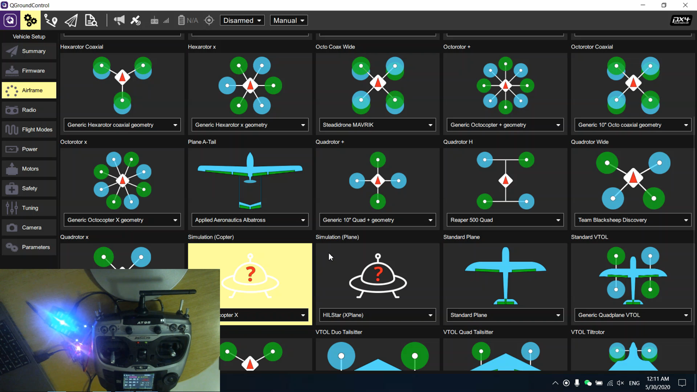
Task: Open the Safety setup page
Action: point(29,188)
